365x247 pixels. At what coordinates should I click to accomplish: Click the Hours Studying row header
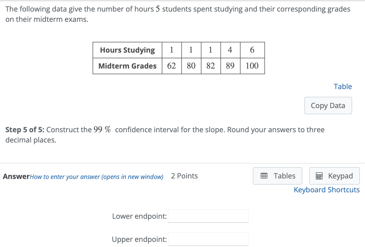coord(127,50)
